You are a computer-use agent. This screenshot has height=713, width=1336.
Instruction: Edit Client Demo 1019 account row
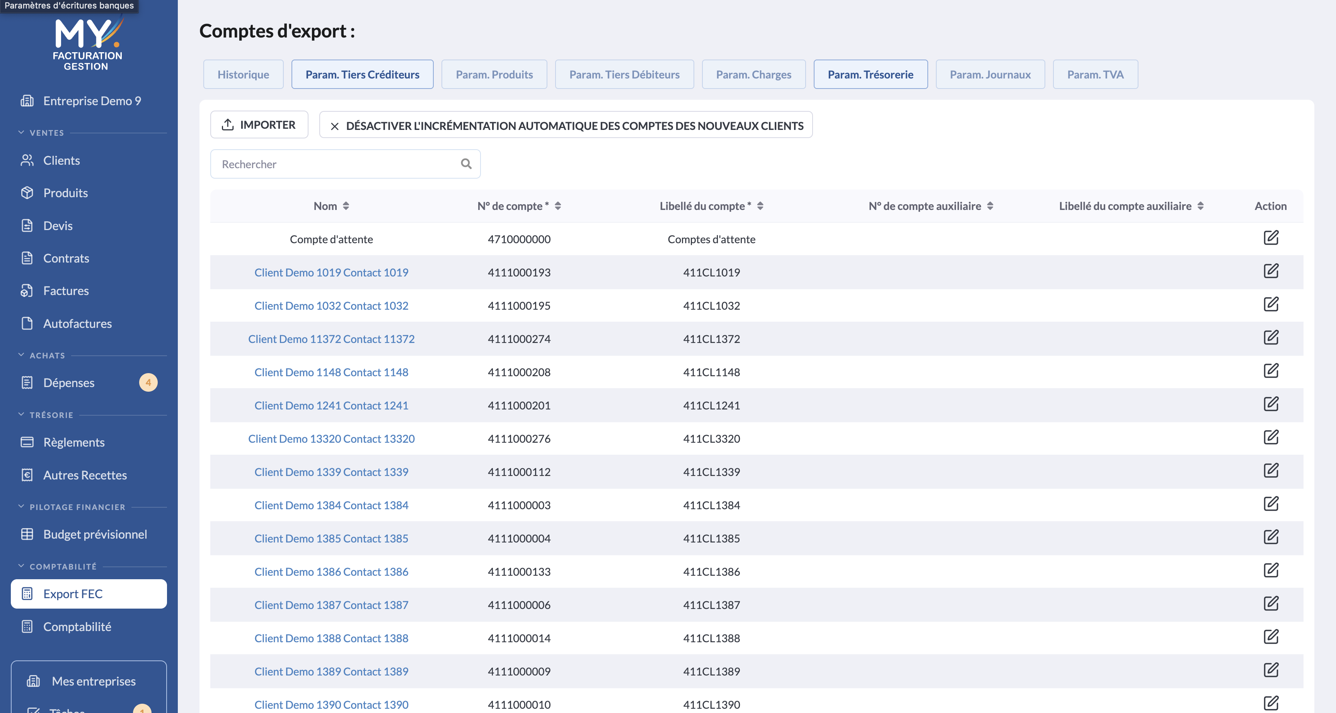point(1271,271)
